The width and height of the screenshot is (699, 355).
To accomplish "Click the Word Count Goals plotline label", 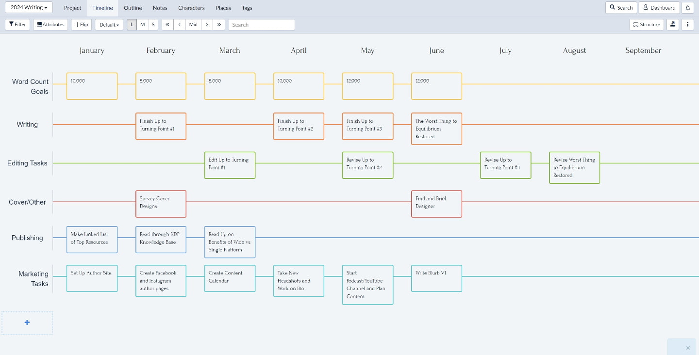I will coord(30,86).
